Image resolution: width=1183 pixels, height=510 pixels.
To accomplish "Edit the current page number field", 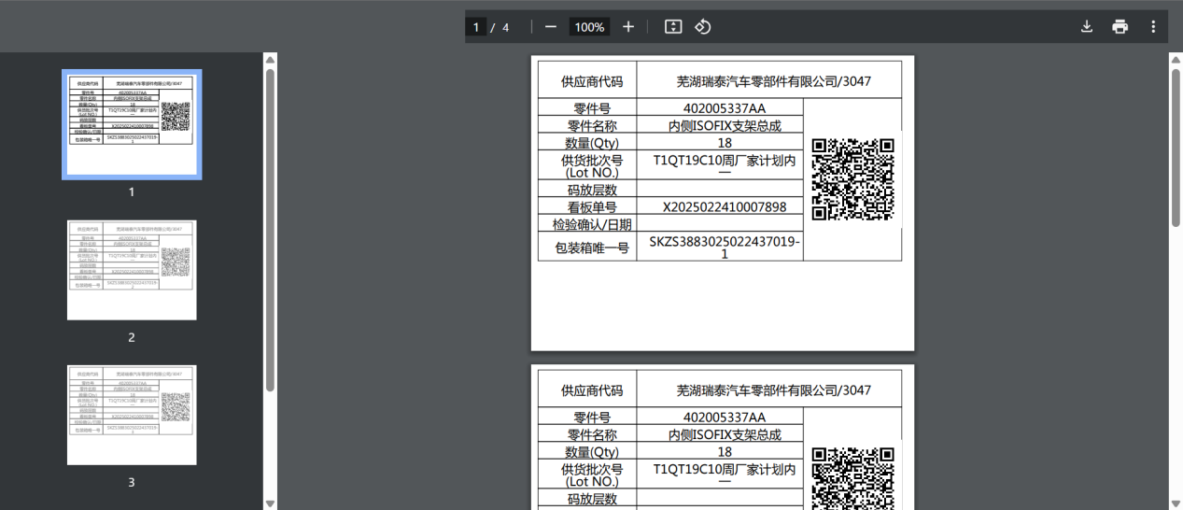I will click(476, 27).
